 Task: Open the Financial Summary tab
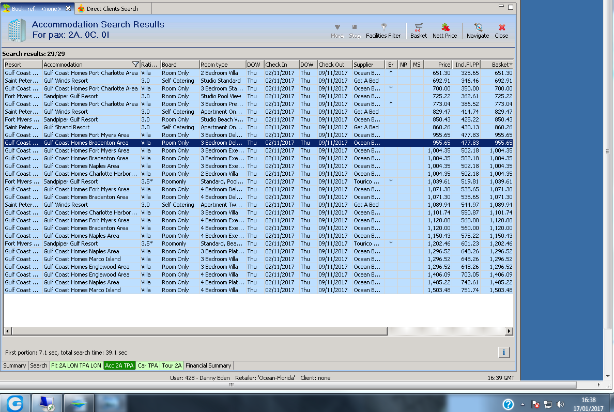(x=208, y=365)
